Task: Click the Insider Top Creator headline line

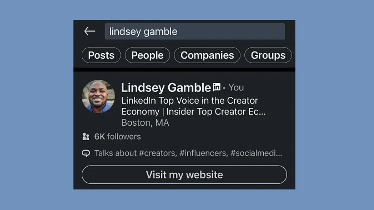Action: click(193, 112)
